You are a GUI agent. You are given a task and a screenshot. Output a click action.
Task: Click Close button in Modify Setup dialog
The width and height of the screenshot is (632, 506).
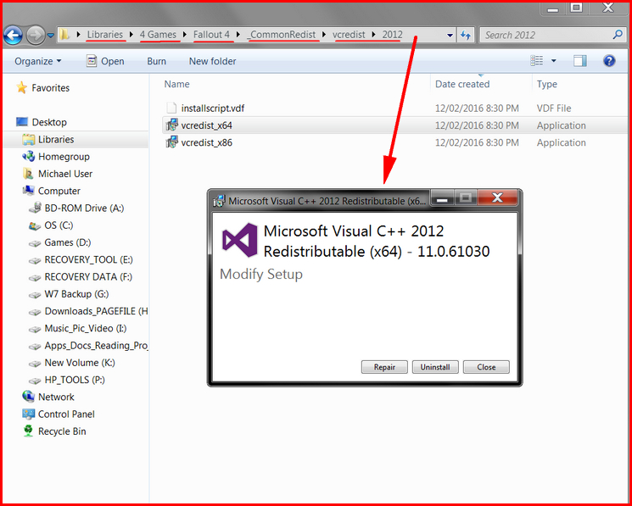tap(486, 367)
